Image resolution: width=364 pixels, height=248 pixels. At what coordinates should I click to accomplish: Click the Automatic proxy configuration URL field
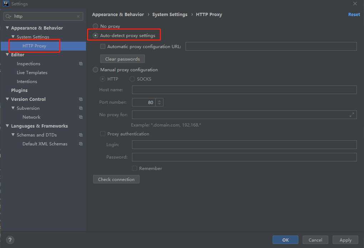271,46
